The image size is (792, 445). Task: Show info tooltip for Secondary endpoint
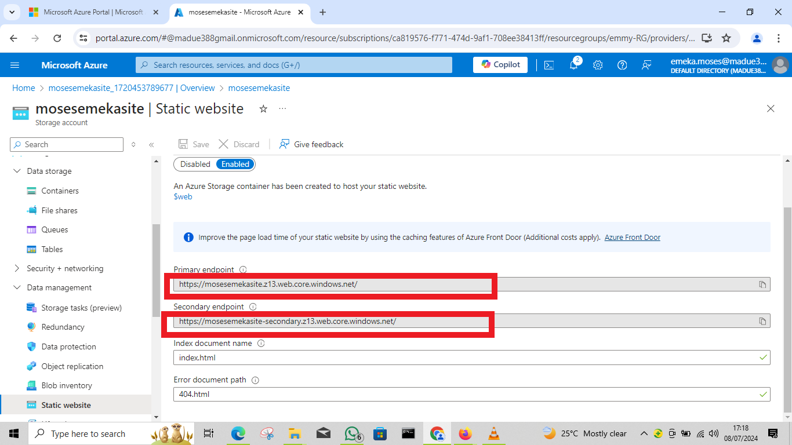(253, 307)
